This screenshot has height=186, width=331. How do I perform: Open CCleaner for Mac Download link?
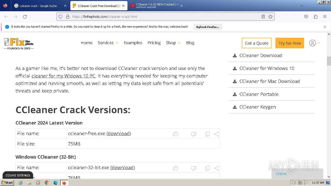[x=270, y=81]
